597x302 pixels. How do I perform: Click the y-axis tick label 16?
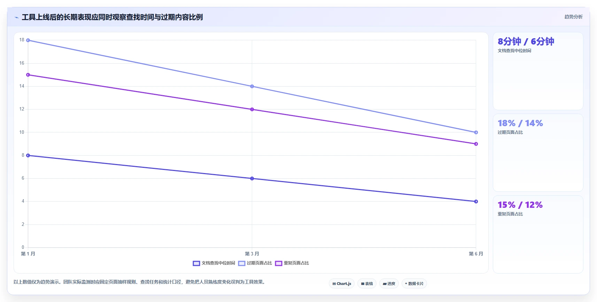tap(22, 63)
